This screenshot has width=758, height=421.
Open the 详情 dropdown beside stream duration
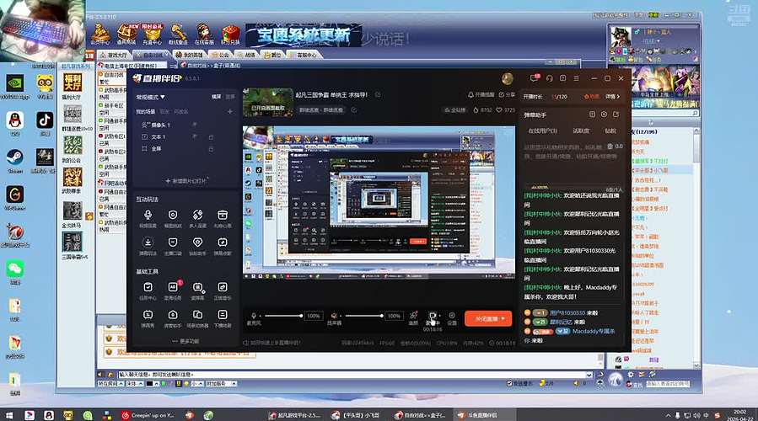(613, 97)
